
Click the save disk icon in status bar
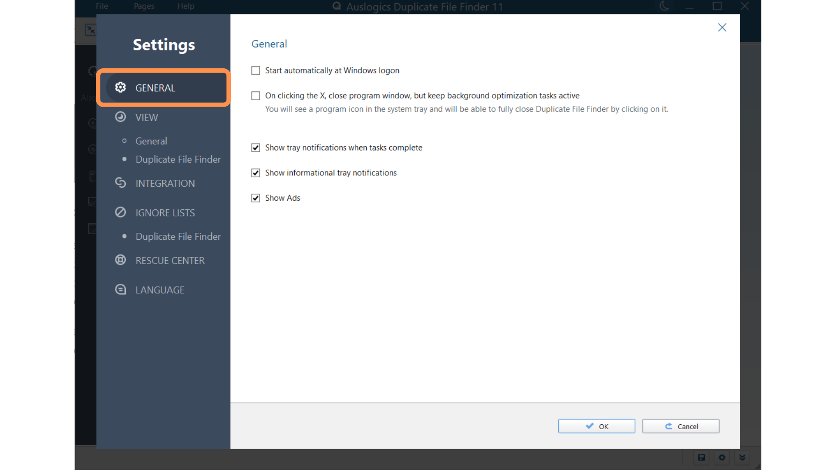[701, 457]
